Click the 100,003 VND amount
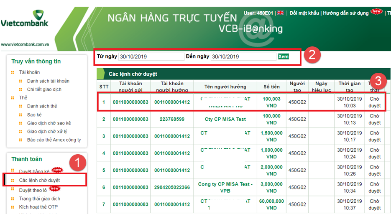Viewport: 391px width, 214px height. pos(271,102)
